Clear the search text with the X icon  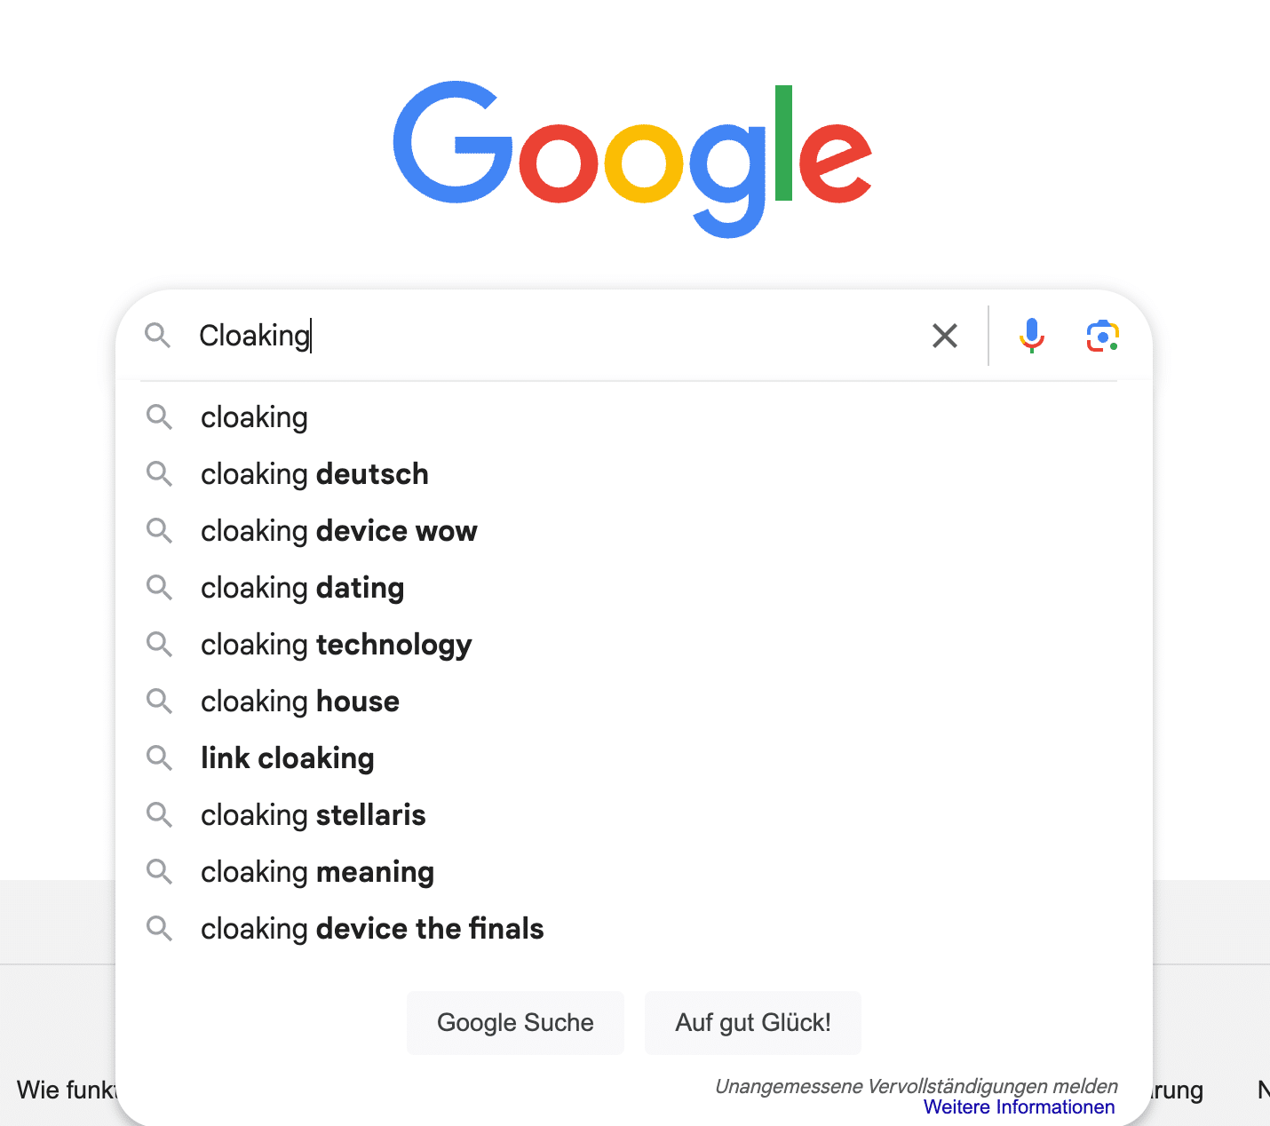(945, 336)
